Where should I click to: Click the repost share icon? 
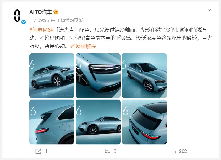pyautogui.click(x=38, y=151)
